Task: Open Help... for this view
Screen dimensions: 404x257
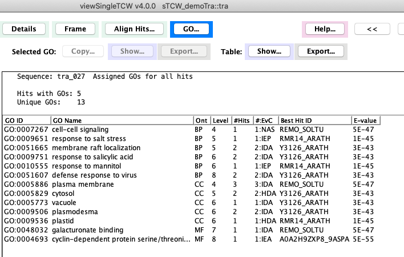Action: [x=325, y=29]
